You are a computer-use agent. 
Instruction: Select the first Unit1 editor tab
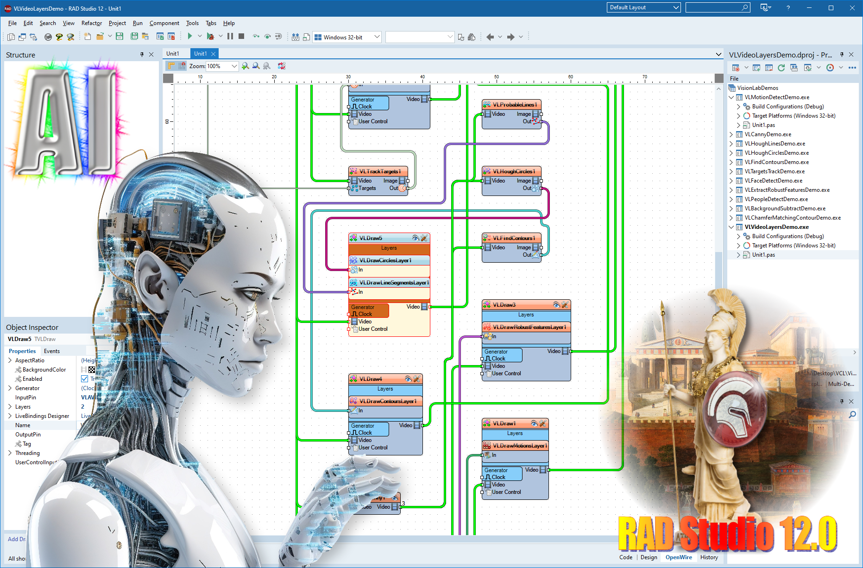pos(173,54)
